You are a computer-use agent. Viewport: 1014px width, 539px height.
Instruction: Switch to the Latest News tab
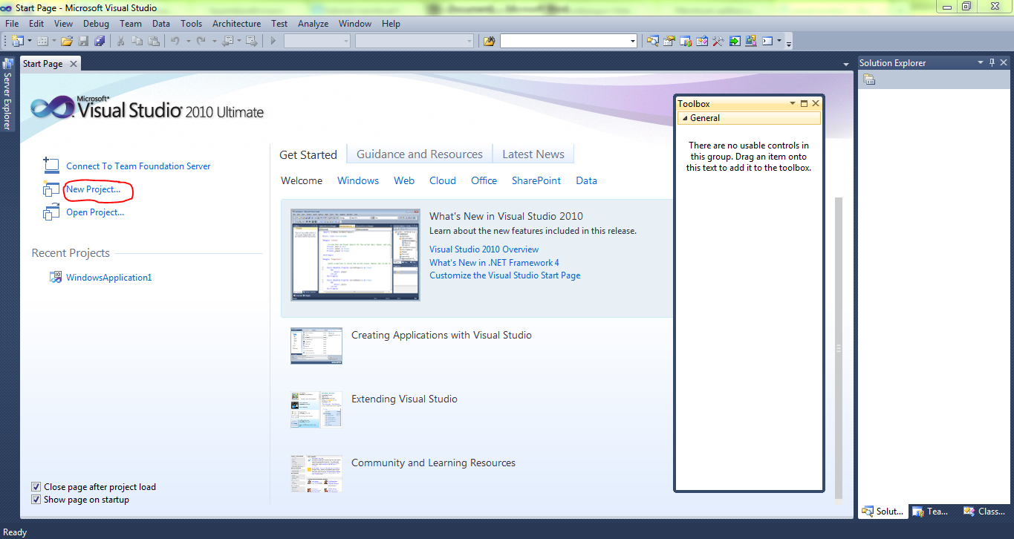point(533,154)
